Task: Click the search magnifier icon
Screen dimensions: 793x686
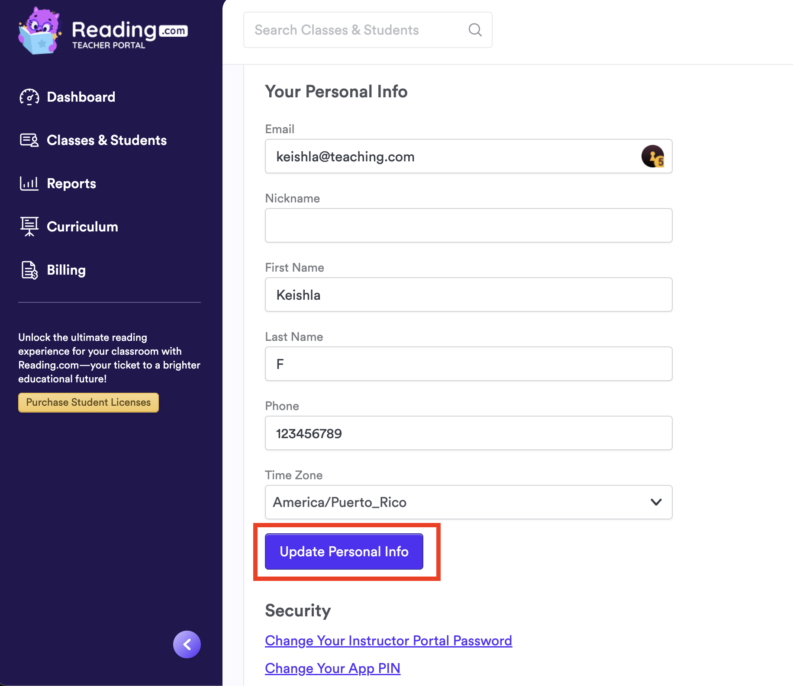Action: 475,30
